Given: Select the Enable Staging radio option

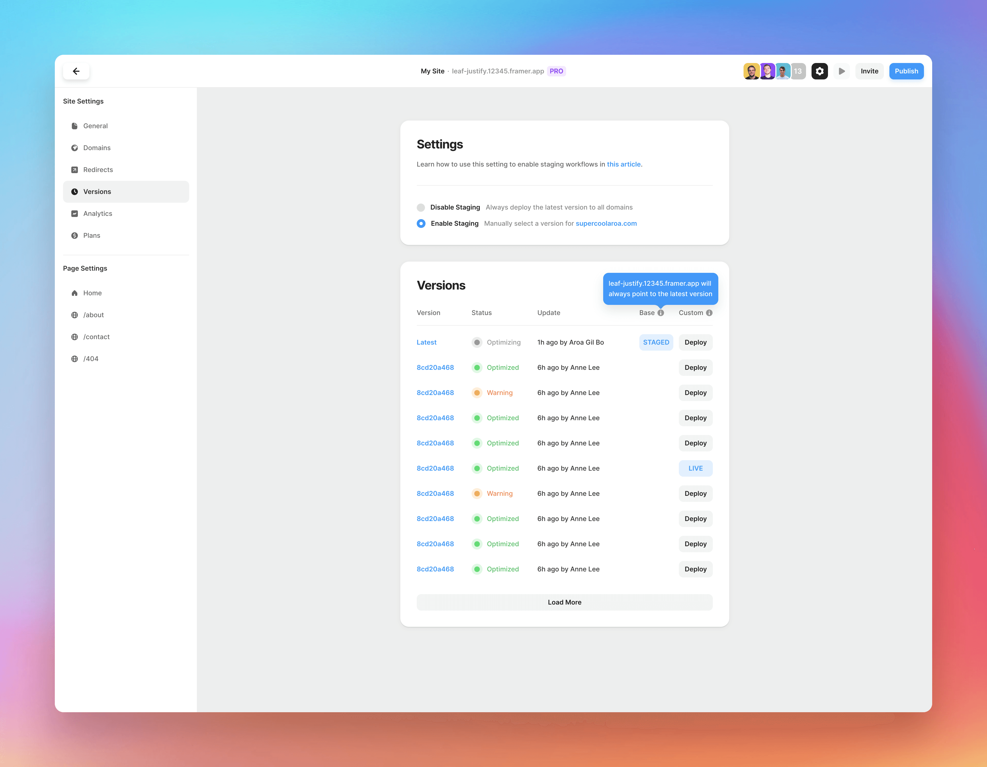Looking at the screenshot, I should (421, 224).
